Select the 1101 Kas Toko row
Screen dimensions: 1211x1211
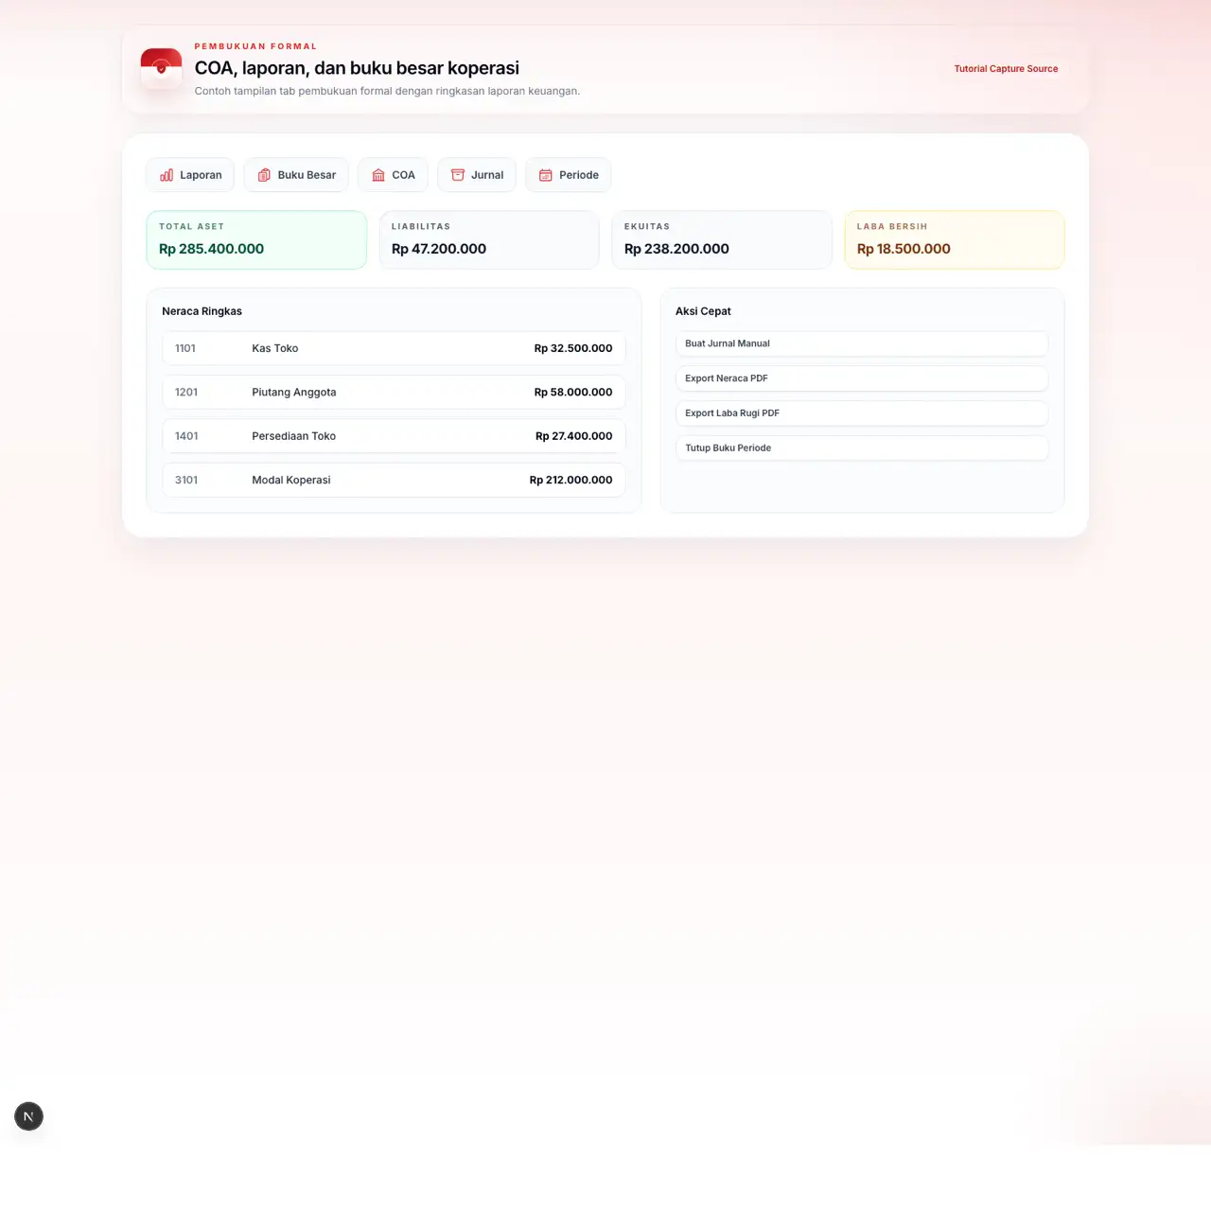click(x=394, y=348)
